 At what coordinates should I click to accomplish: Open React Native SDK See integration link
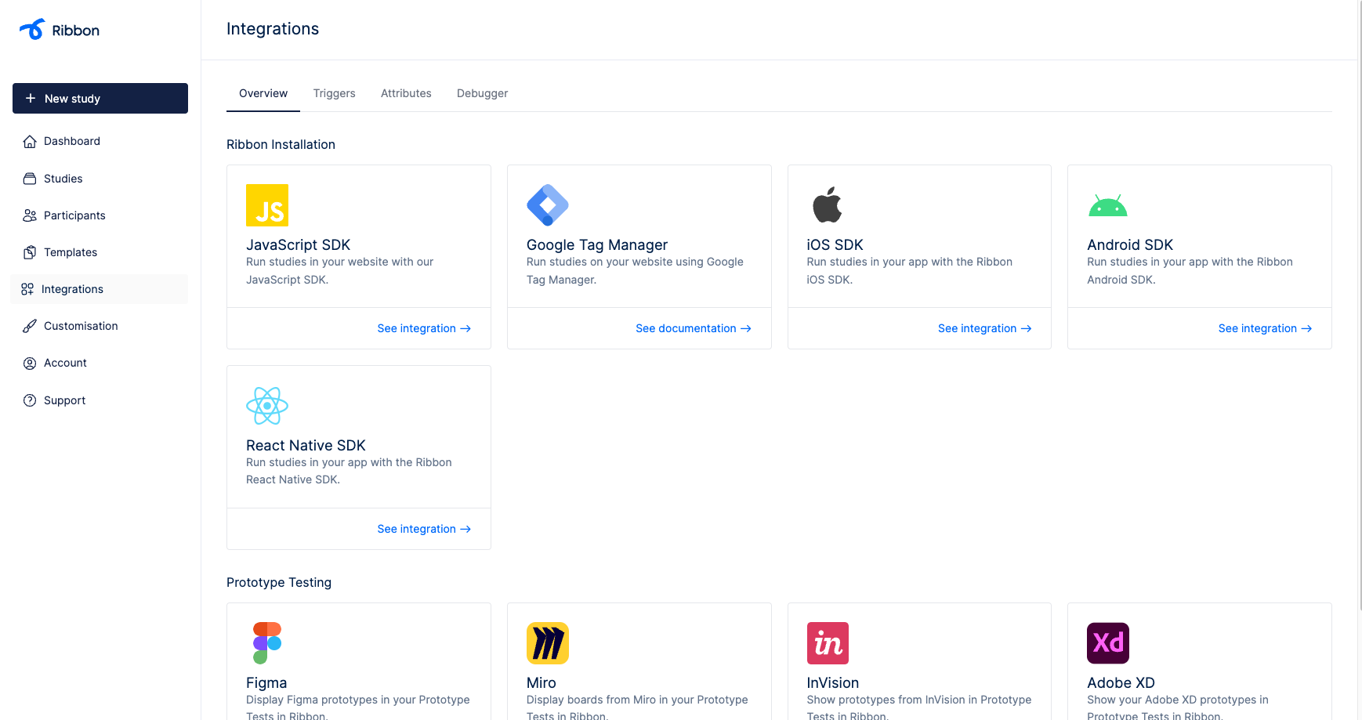click(x=424, y=529)
